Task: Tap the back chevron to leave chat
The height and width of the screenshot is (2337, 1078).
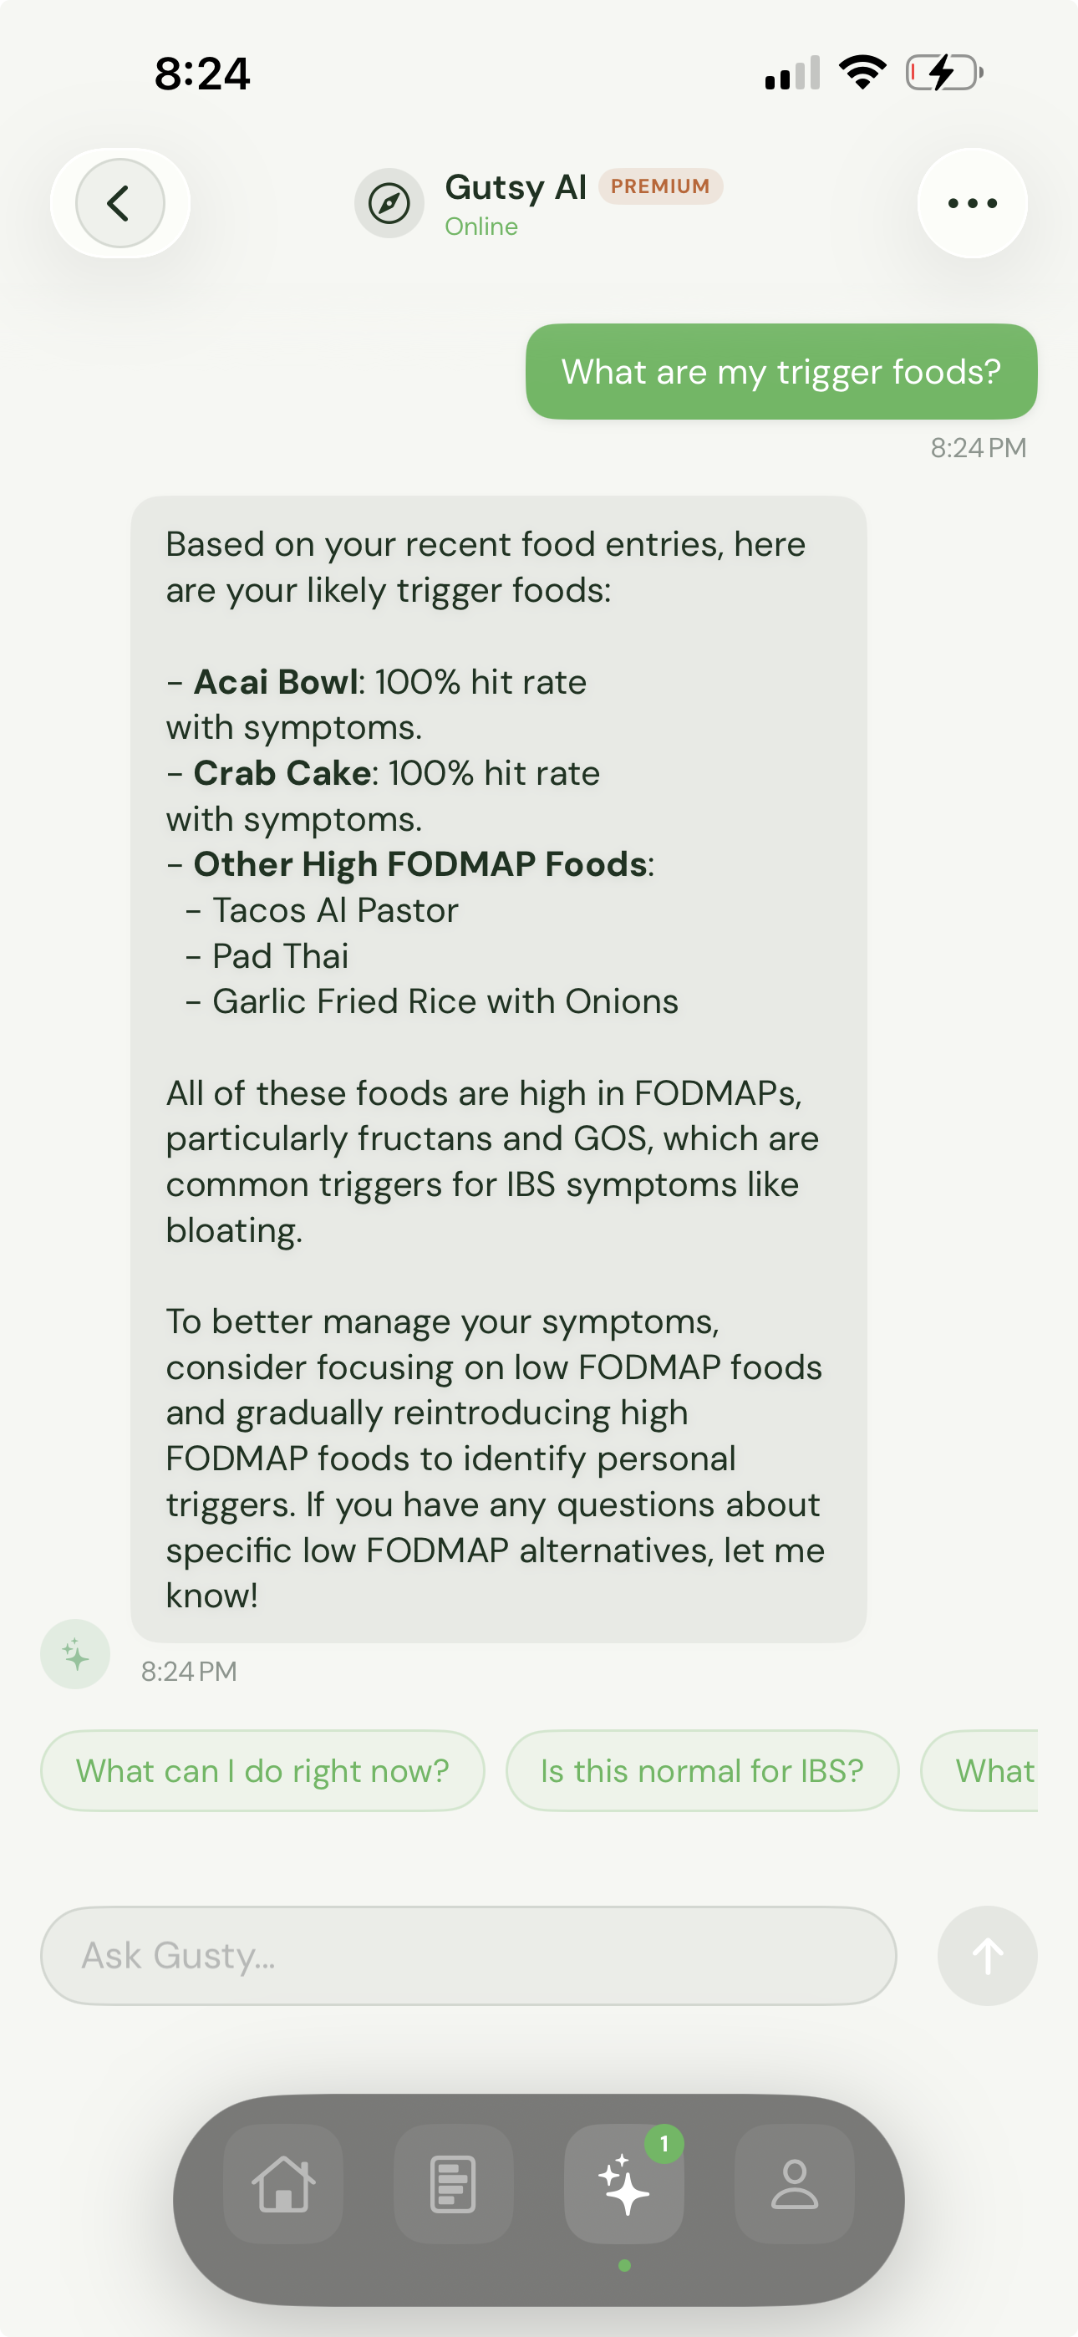Action: [119, 202]
